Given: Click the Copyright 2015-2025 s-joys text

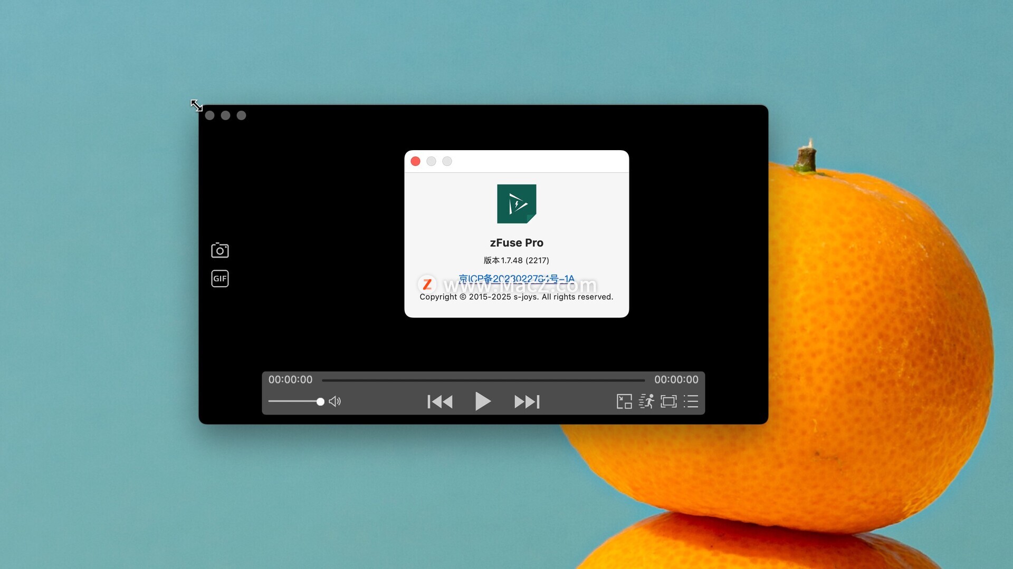Looking at the screenshot, I should coord(517,297).
